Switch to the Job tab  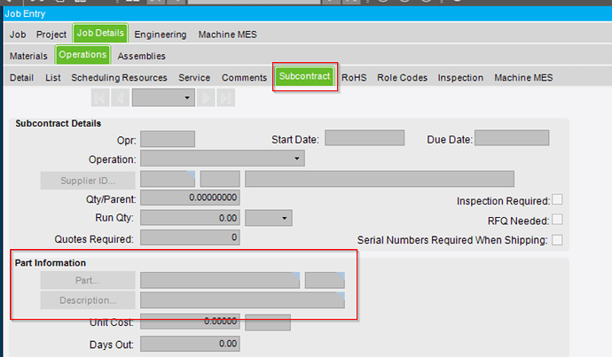(x=18, y=35)
